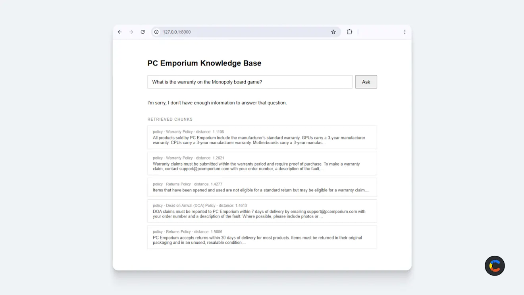Reload the page with the refresh icon

[143, 32]
